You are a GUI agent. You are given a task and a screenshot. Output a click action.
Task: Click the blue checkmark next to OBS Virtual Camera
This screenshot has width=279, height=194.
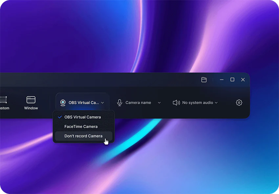coord(60,117)
